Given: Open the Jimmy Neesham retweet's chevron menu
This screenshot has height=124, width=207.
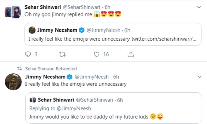Looking at the screenshot, I should (x=199, y=77).
